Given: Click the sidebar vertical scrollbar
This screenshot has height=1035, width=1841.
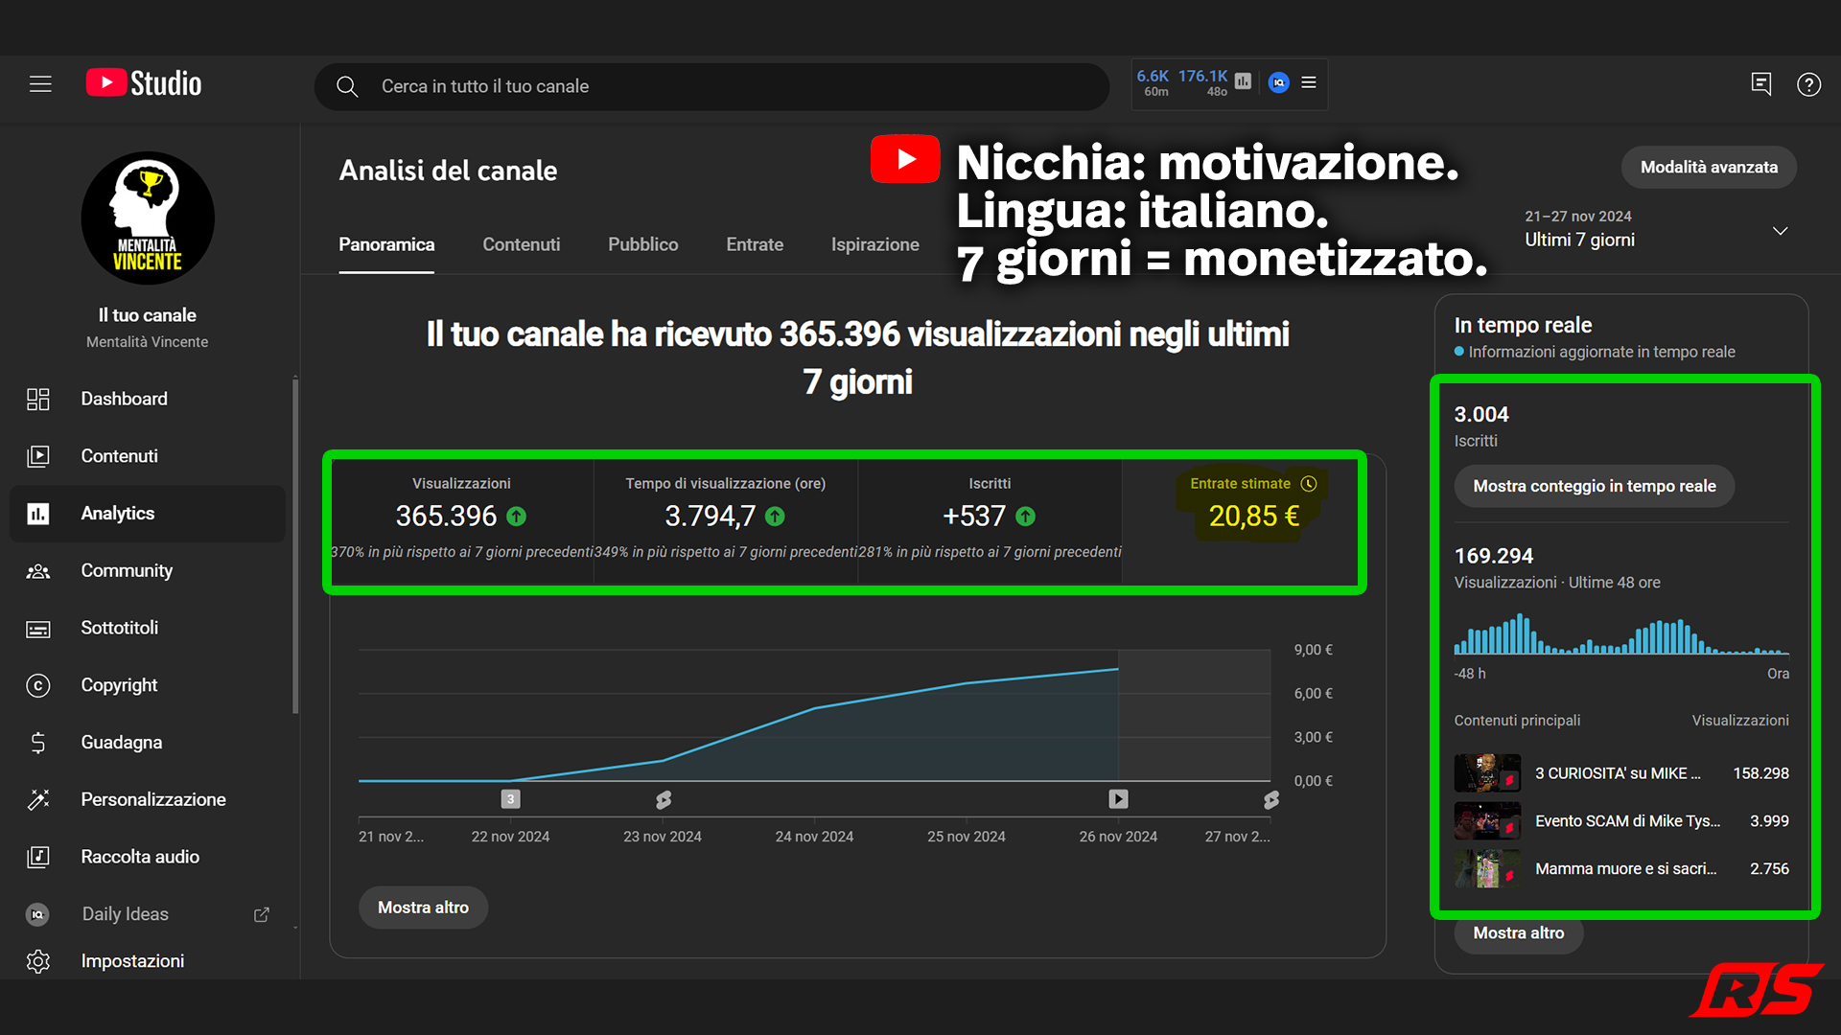Looking at the screenshot, I should click(x=295, y=546).
